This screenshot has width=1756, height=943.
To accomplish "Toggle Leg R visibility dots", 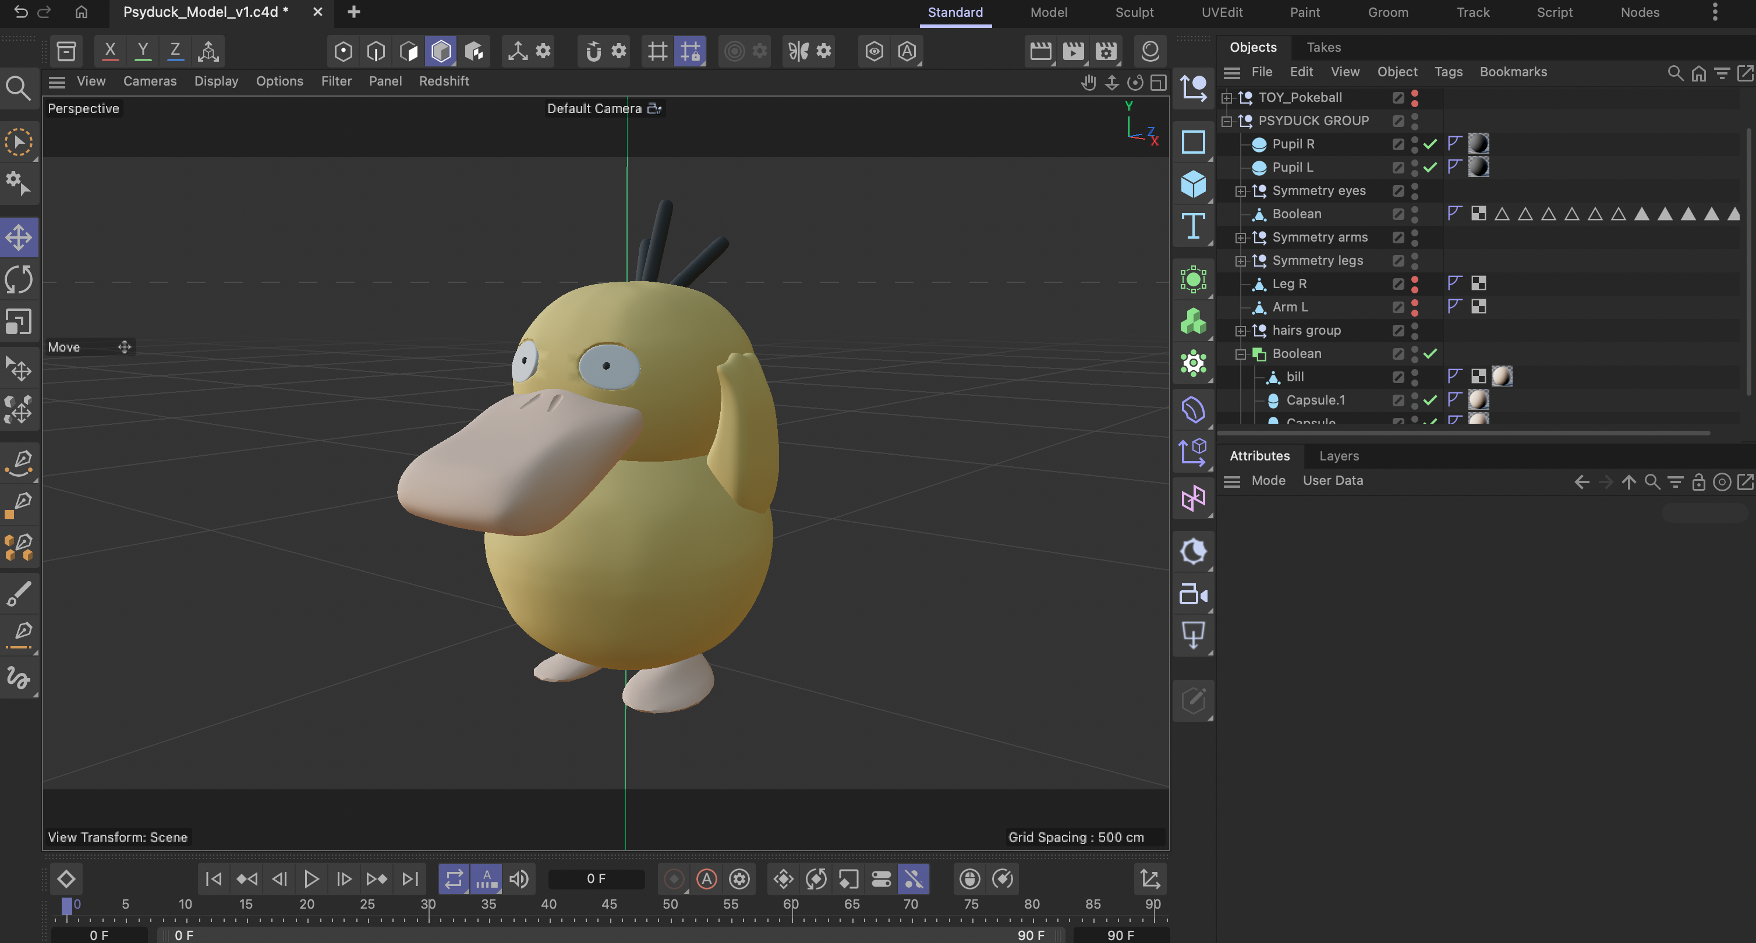I will click(x=1414, y=283).
